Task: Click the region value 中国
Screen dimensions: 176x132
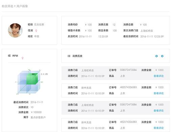Action: pyautogui.click(x=37, y=36)
